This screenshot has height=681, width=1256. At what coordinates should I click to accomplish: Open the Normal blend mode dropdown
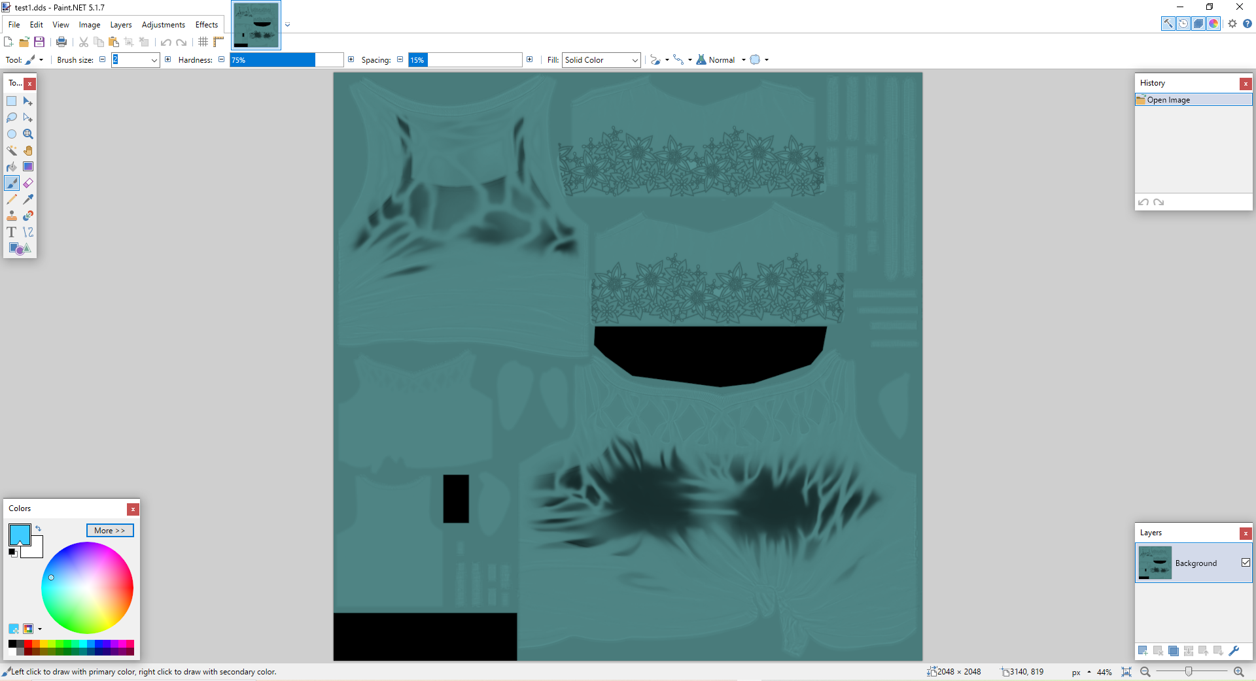[x=744, y=60]
